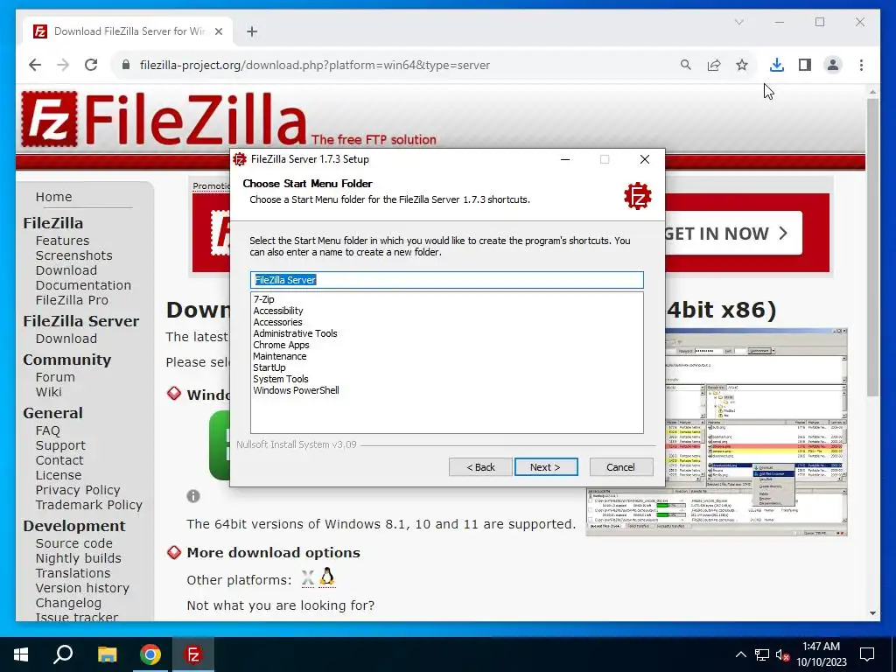896x672 pixels.
Task: Click the Chrome icon in the taskbar
Action: point(150,654)
